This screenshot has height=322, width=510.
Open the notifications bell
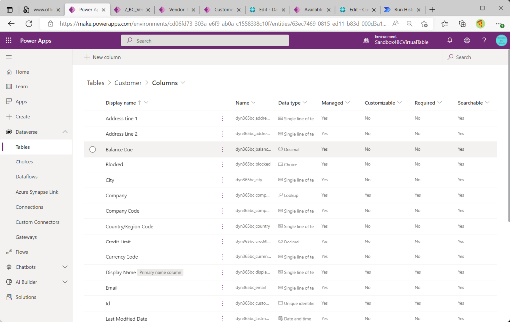click(x=450, y=40)
